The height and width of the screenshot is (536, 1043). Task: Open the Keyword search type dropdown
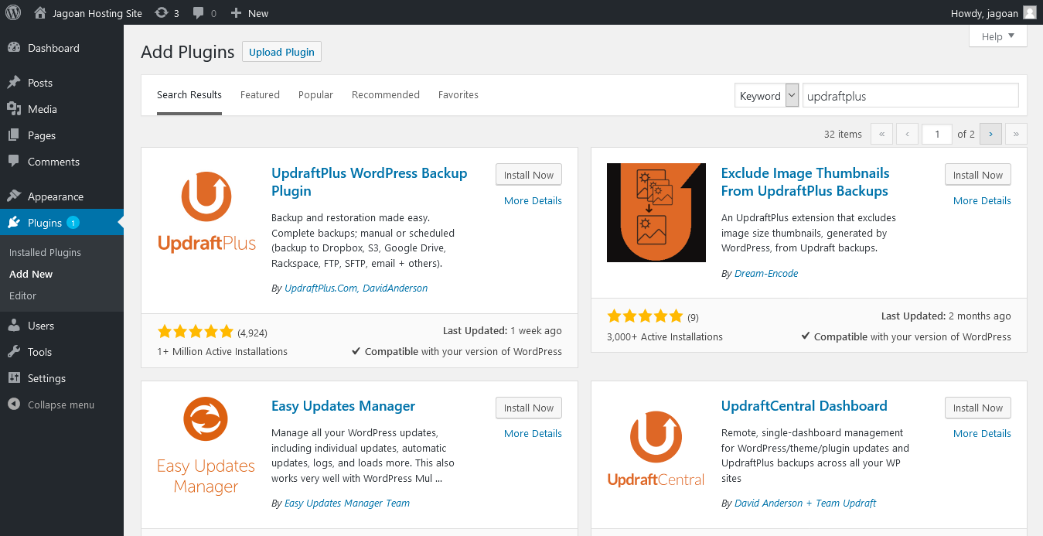(766, 96)
